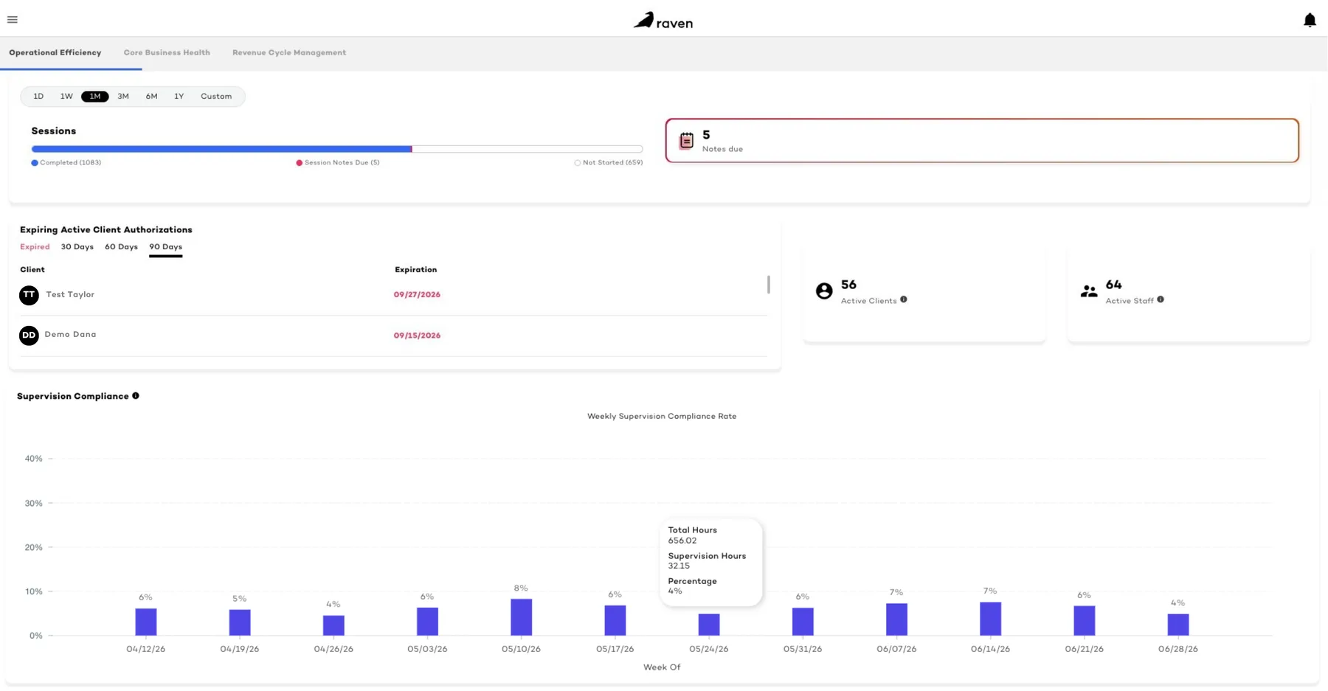Click the Session Notes Due (5) legend item

point(338,163)
